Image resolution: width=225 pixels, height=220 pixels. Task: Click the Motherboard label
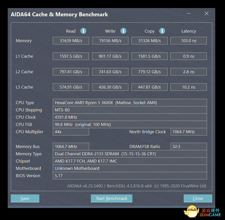pos(29,168)
